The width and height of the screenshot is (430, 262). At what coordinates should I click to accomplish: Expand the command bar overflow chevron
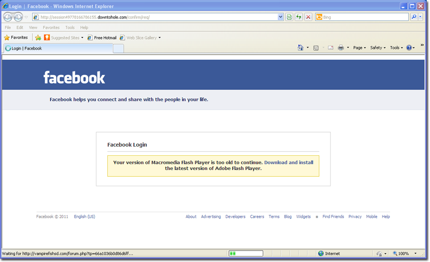422,45
